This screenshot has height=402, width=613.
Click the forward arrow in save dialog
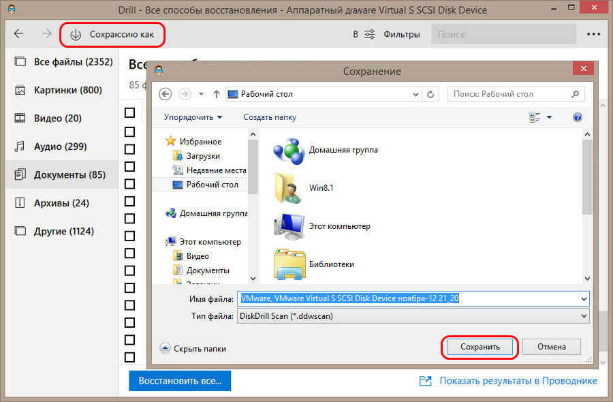(x=185, y=94)
